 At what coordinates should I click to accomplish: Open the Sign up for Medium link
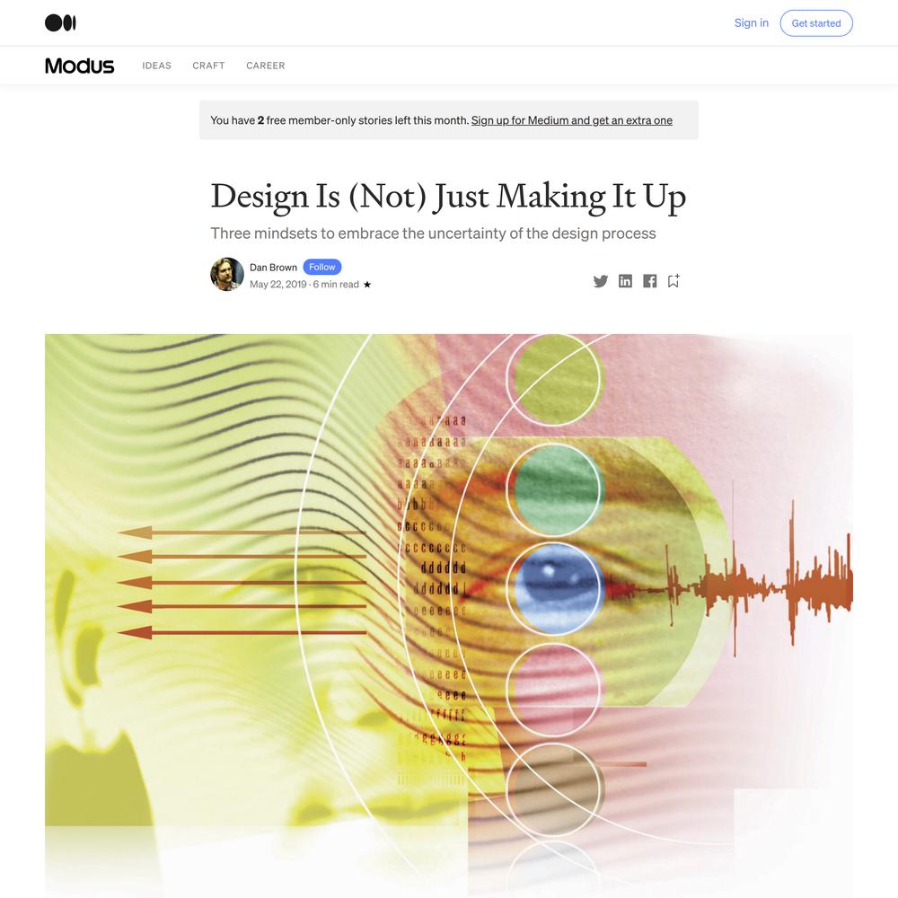[x=571, y=120]
